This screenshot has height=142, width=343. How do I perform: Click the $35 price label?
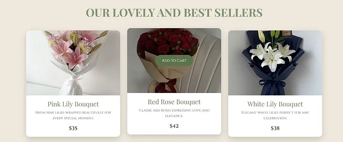(73, 128)
